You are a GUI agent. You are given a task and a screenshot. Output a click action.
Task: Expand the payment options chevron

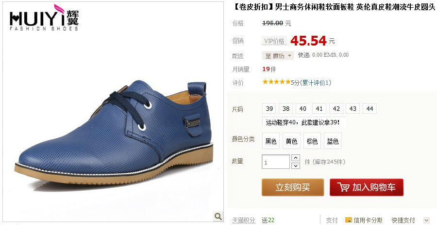(426, 220)
